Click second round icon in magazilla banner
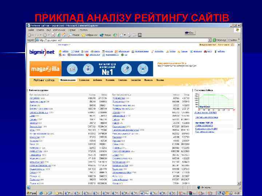 point(88,69)
